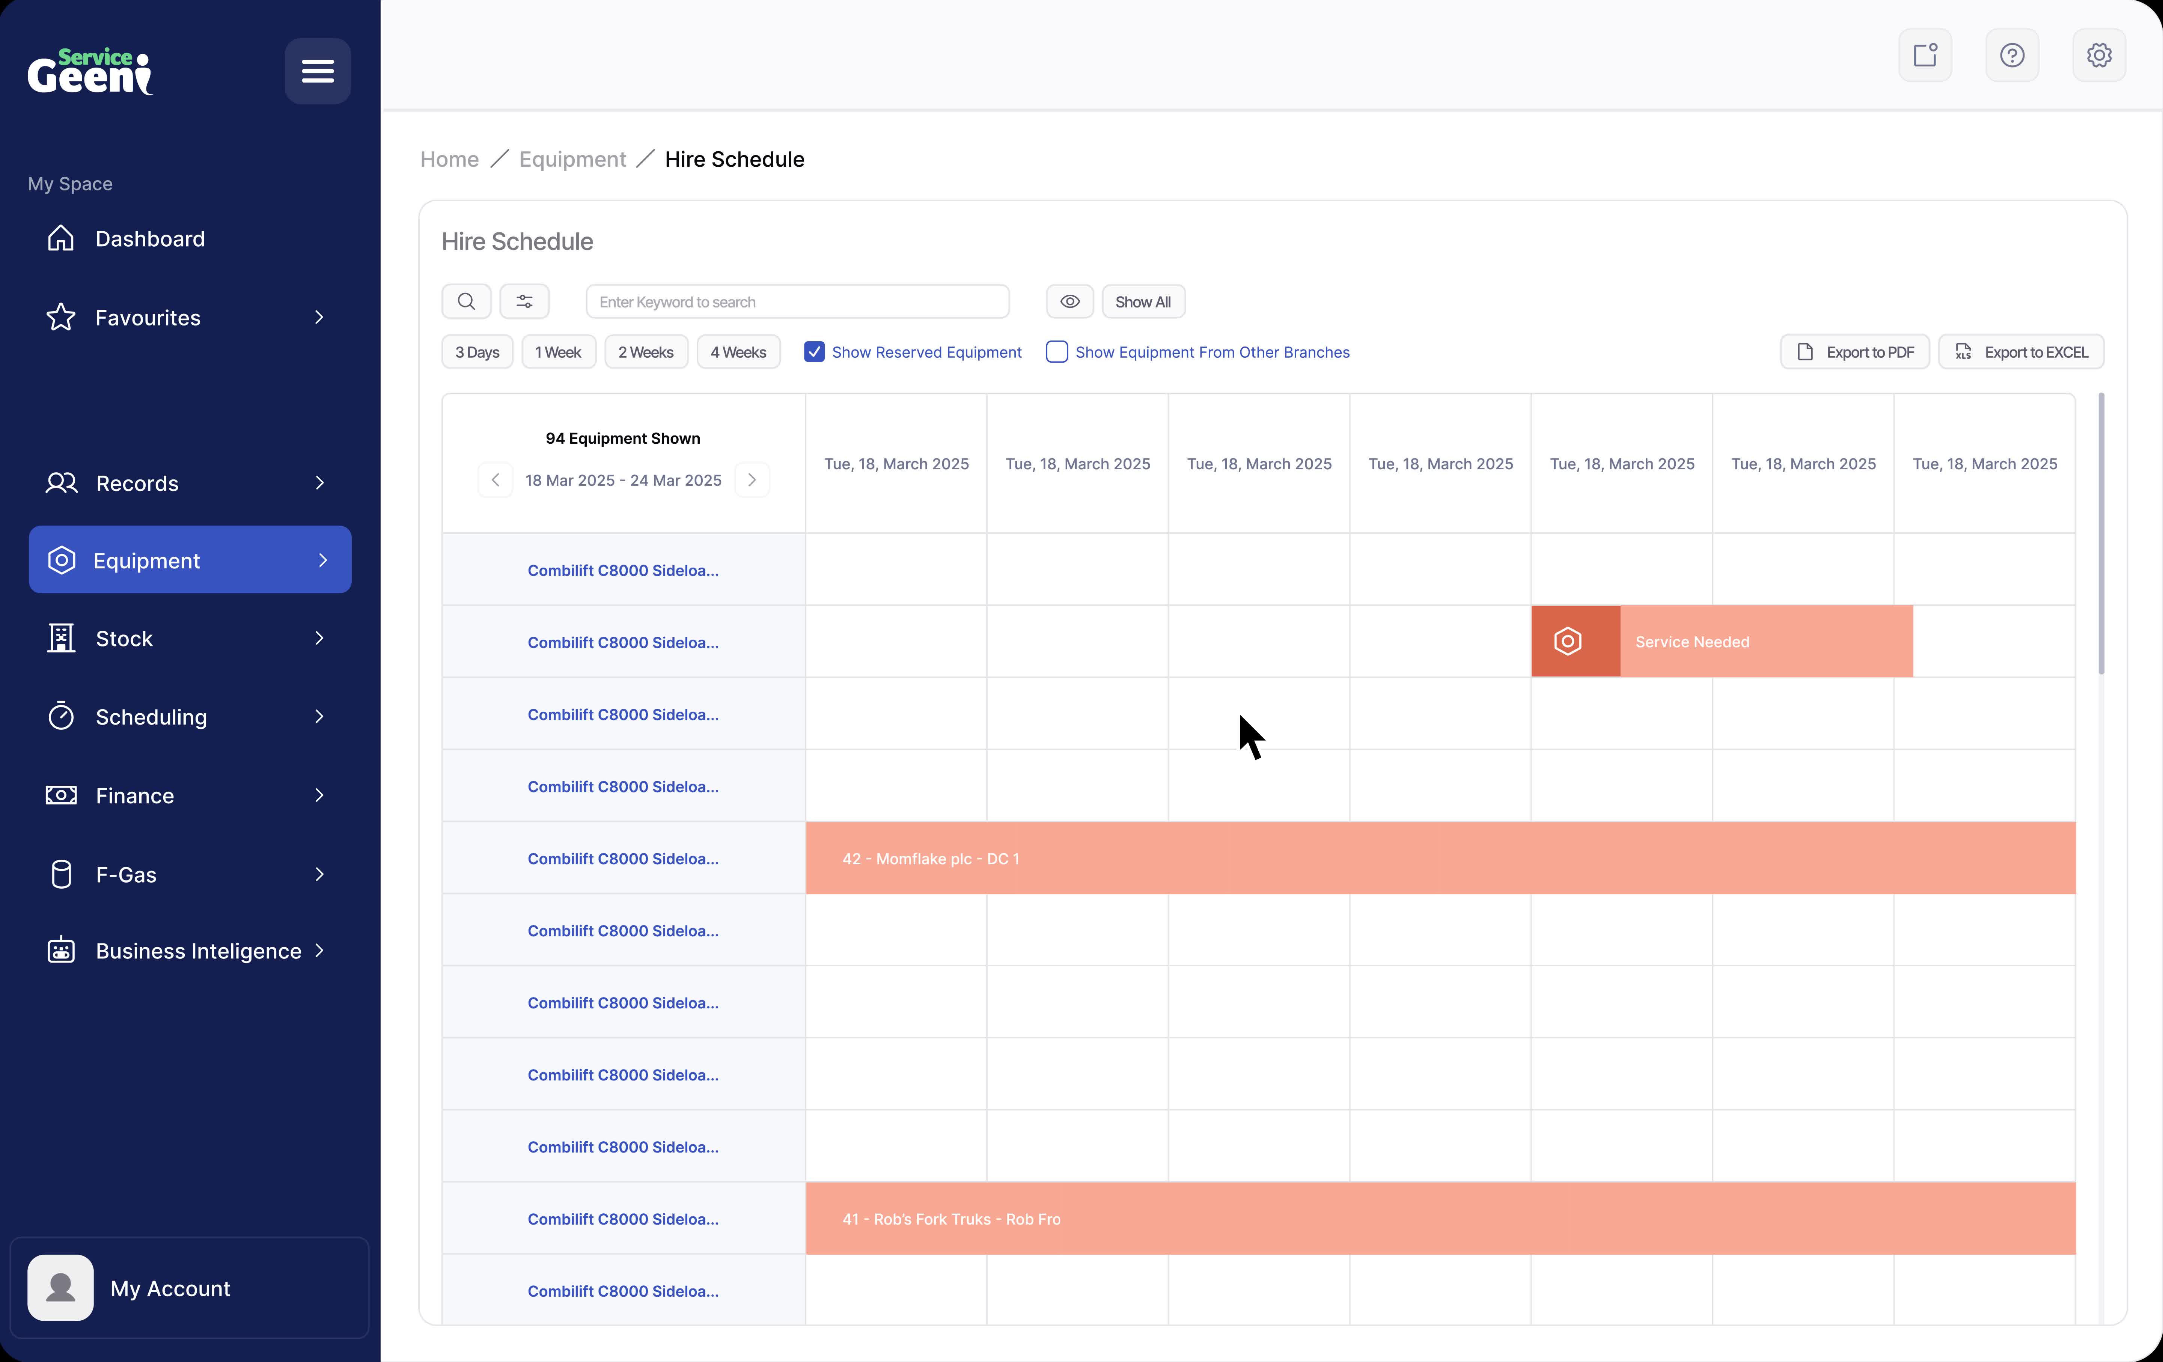This screenshot has width=2163, height=1362.
Task: Open My Account label
Action: pyautogui.click(x=171, y=1288)
